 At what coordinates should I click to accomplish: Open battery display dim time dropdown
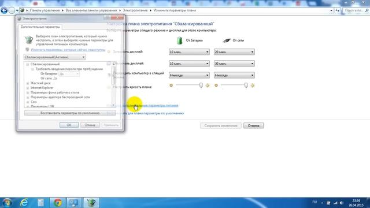(x=189, y=52)
